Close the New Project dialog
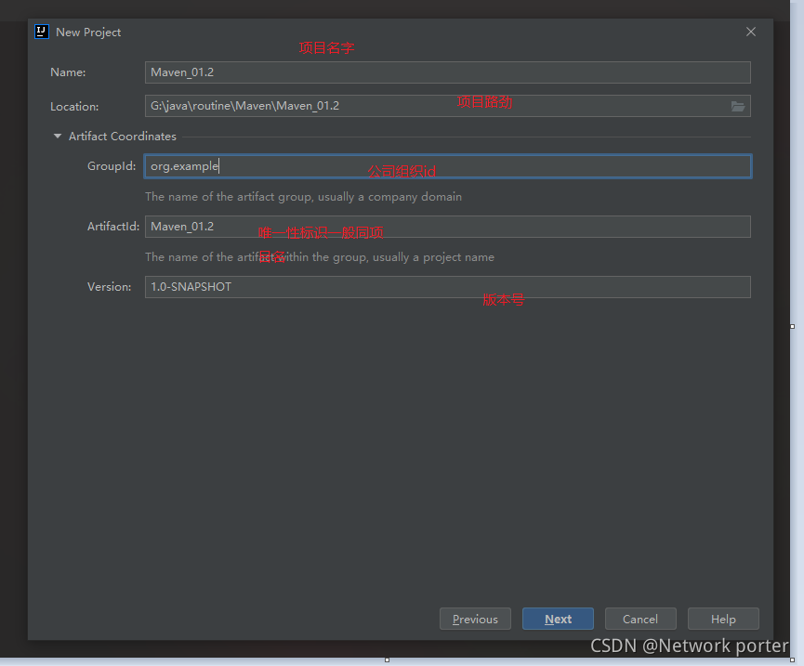 pos(751,32)
